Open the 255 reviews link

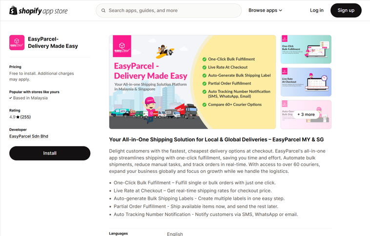click(x=25, y=117)
